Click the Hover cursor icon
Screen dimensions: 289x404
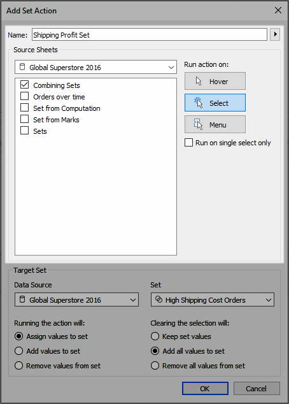tap(199, 81)
